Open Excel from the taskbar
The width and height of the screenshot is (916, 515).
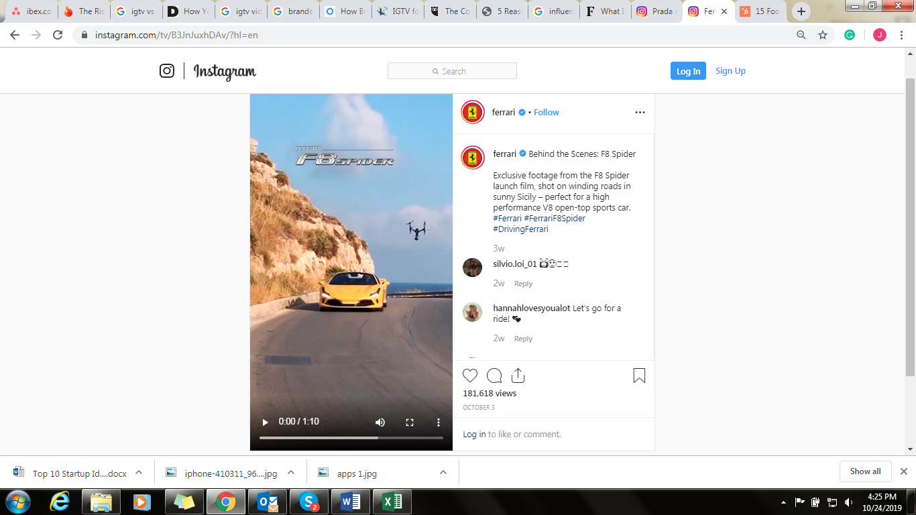pyautogui.click(x=392, y=502)
